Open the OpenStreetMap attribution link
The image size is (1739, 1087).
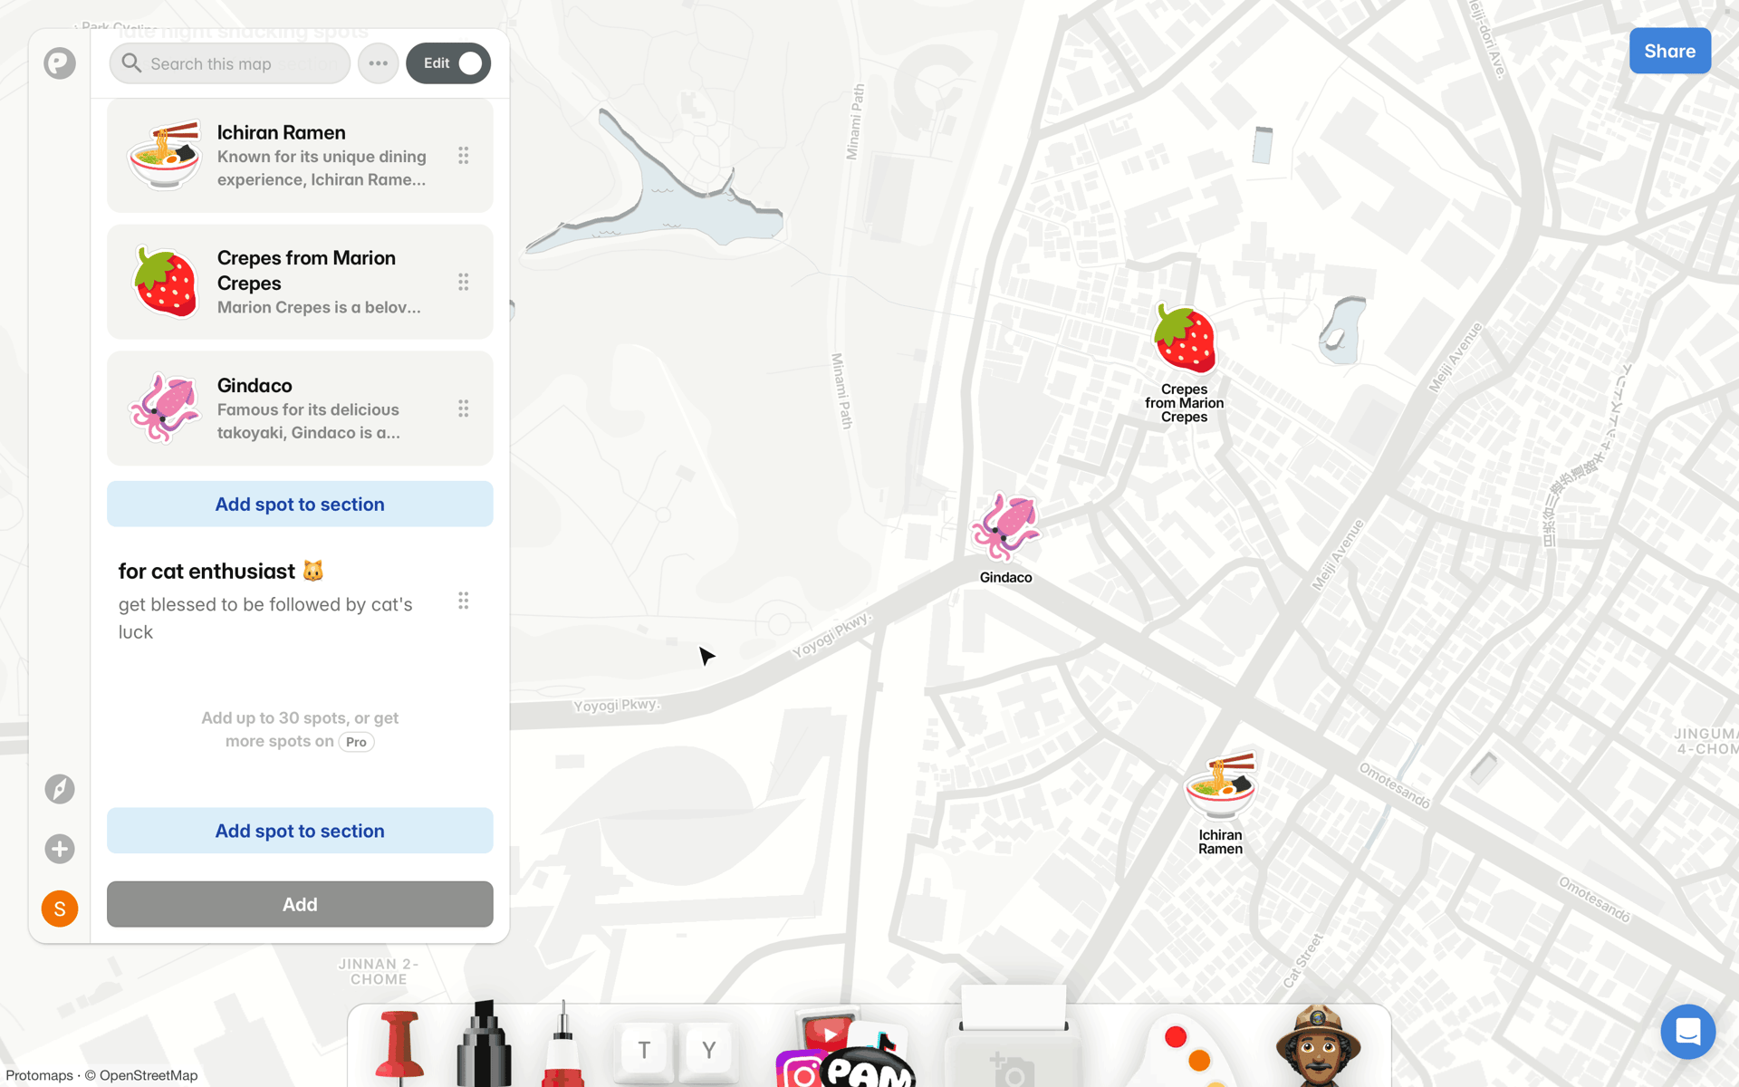149,1075
